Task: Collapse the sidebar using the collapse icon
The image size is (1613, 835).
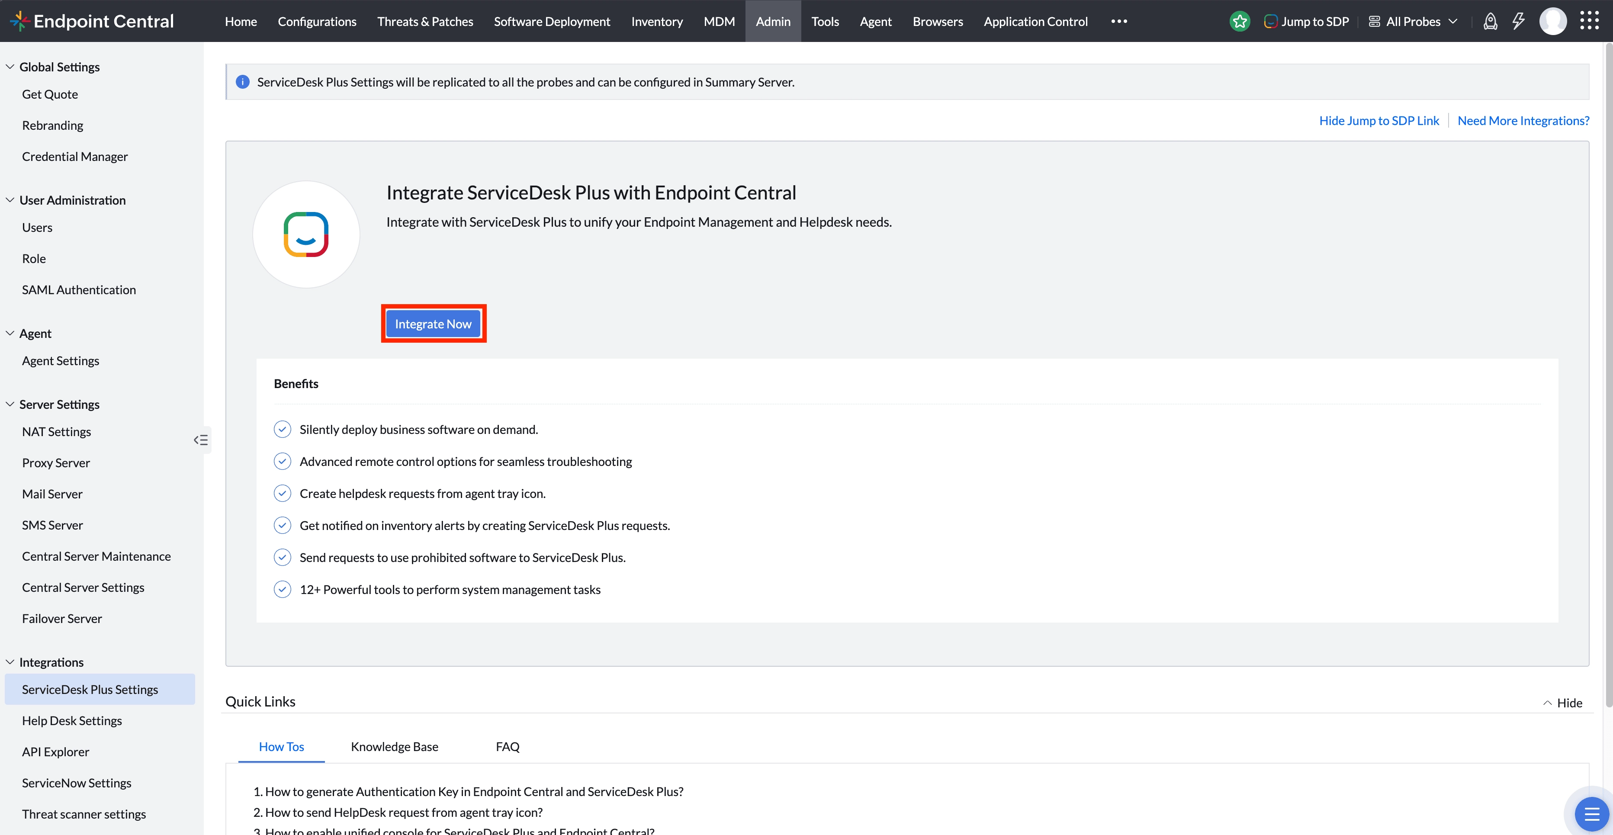Action: 200,440
